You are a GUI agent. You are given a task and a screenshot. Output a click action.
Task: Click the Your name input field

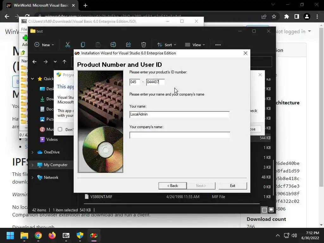pyautogui.click(x=180, y=115)
